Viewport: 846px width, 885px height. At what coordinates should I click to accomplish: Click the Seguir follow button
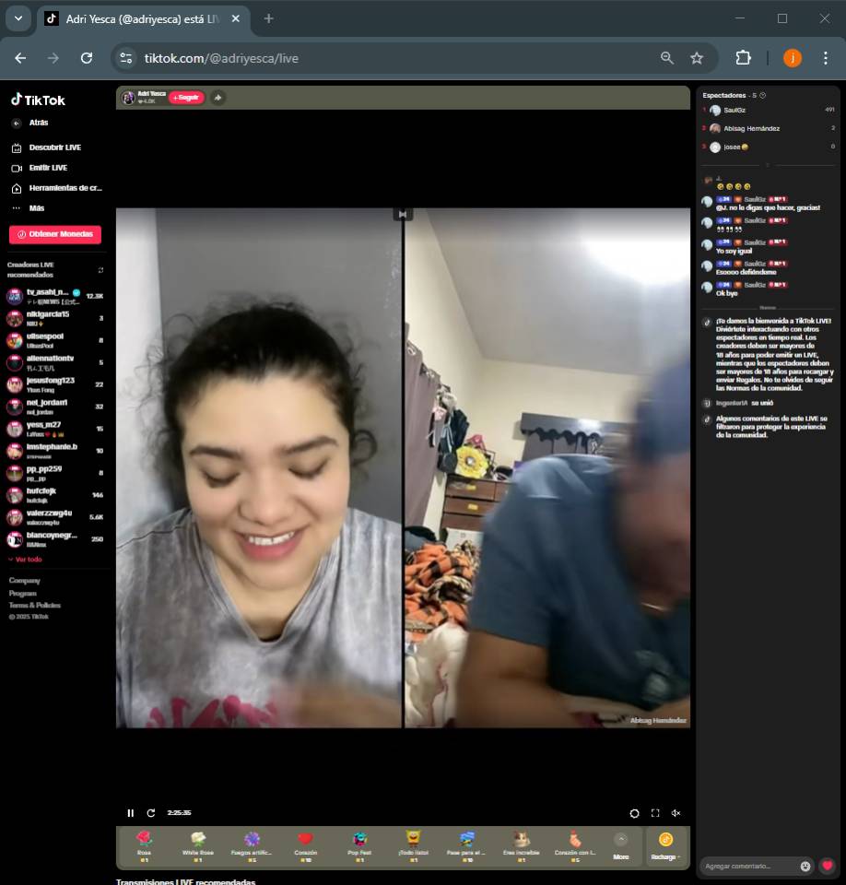tap(186, 98)
